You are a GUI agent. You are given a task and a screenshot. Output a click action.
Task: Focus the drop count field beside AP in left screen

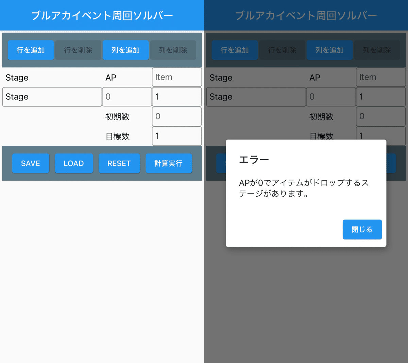(177, 97)
